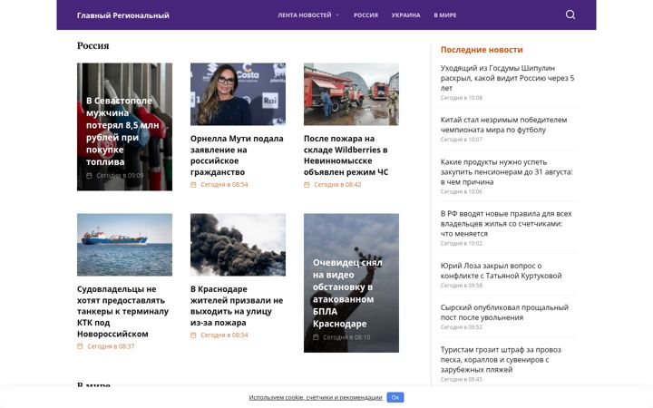This screenshot has width=653, height=408.
Task: Read the Шипулин leaving Госдума news item
Action: point(507,78)
